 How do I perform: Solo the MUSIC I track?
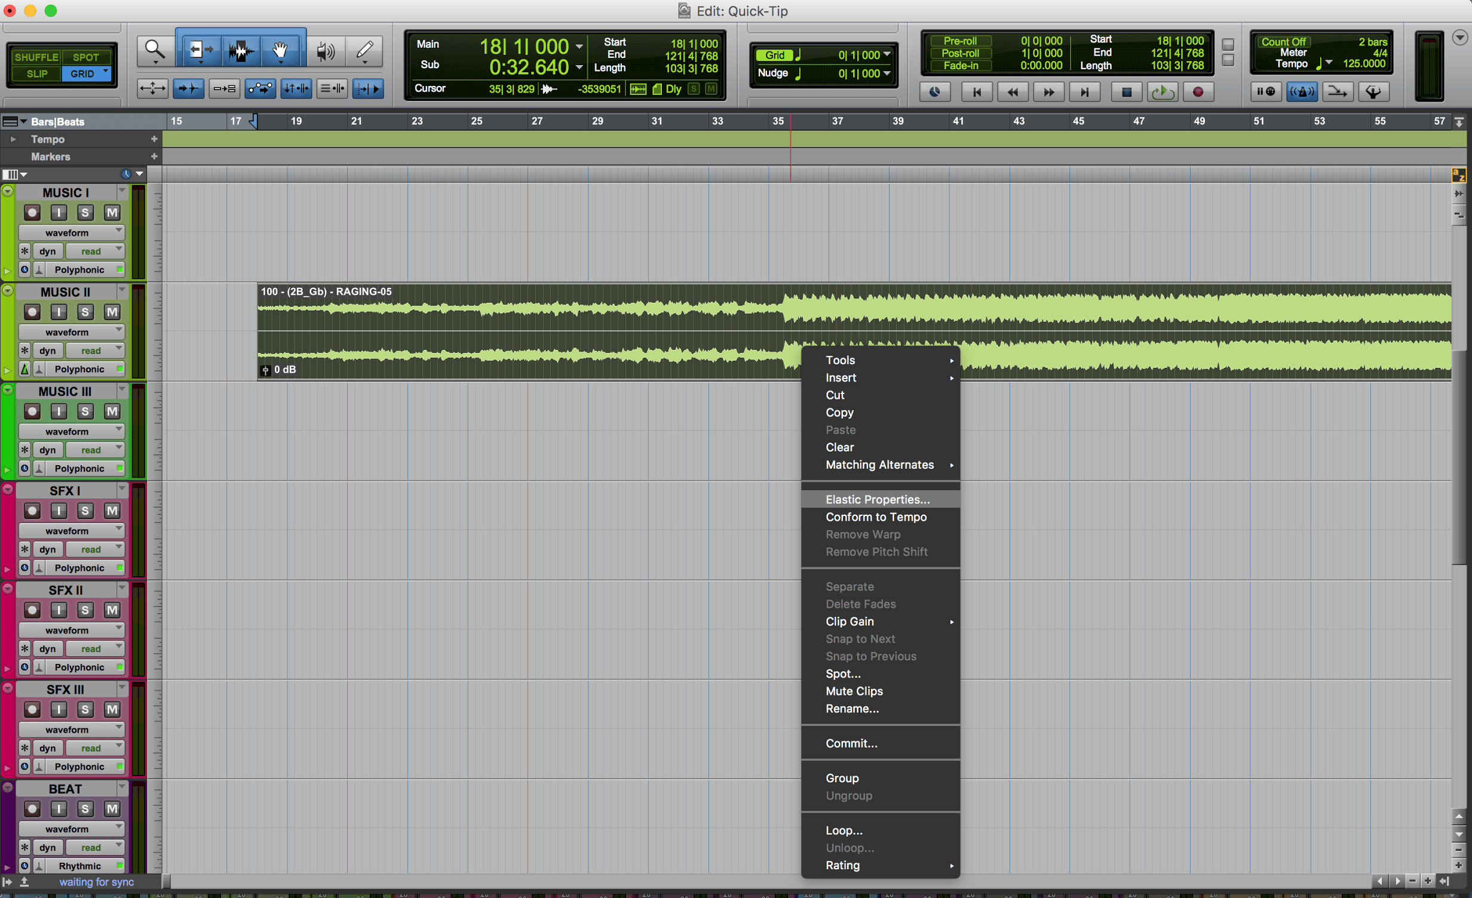pyautogui.click(x=85, y=213)
